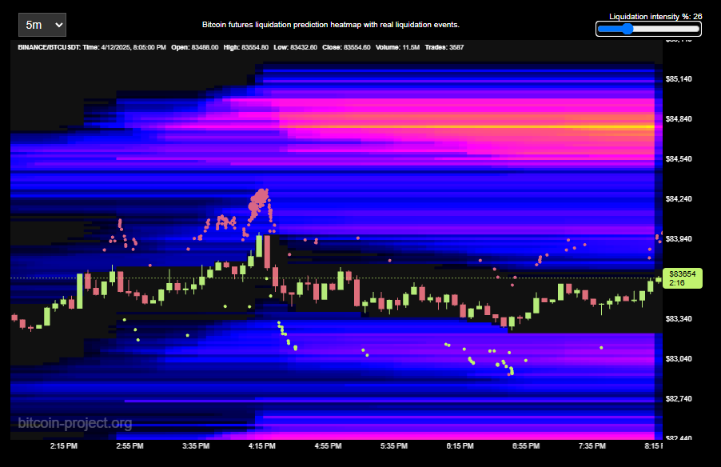Screen dimensions: 721x467
Task: Click the 7:35 PM time axis label
Action: tap(592, 446)
